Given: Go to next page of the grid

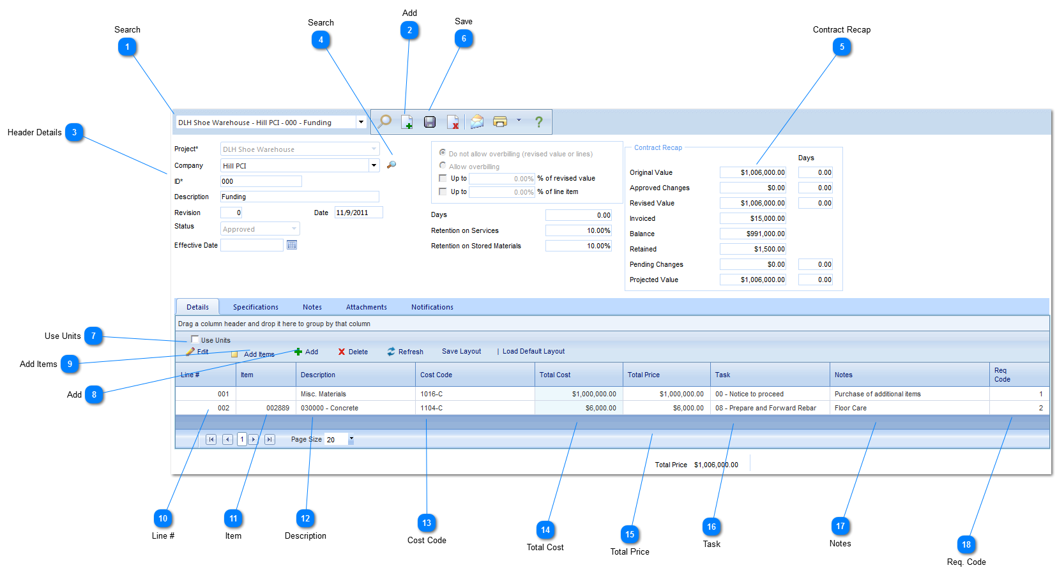Looking at the screenshot, I should point(254,439).
